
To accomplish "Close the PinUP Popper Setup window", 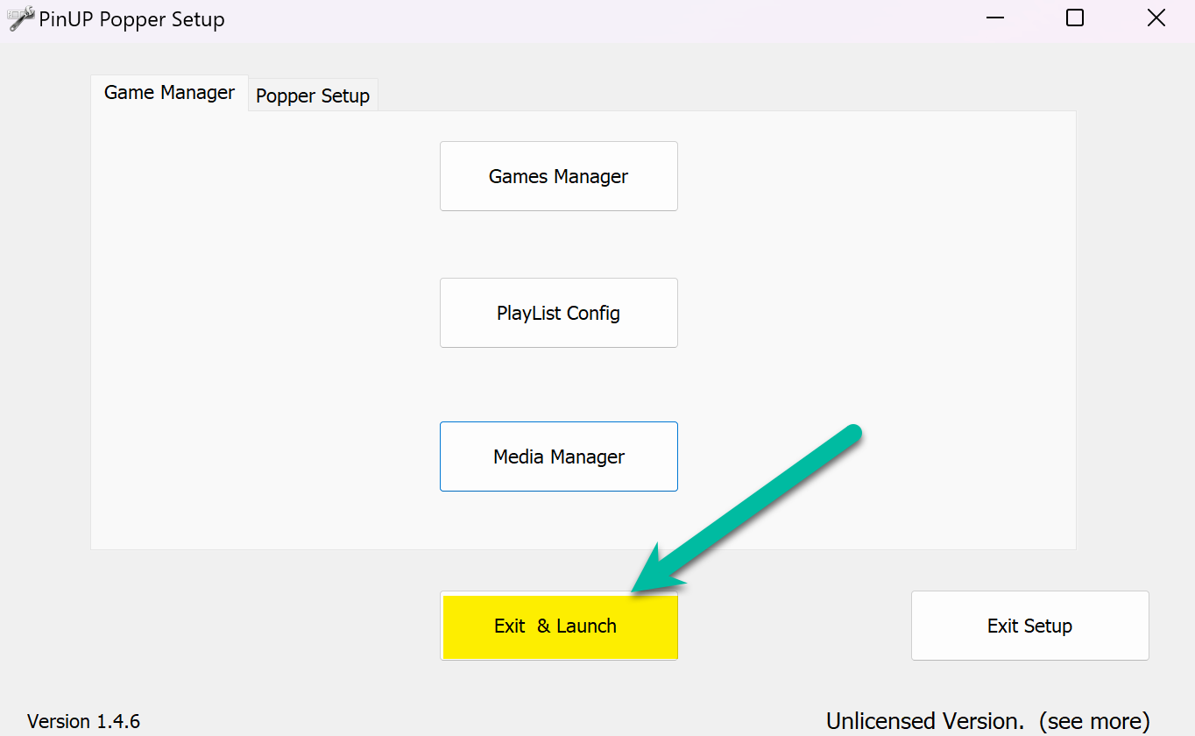I will (x=1156, y=18).
